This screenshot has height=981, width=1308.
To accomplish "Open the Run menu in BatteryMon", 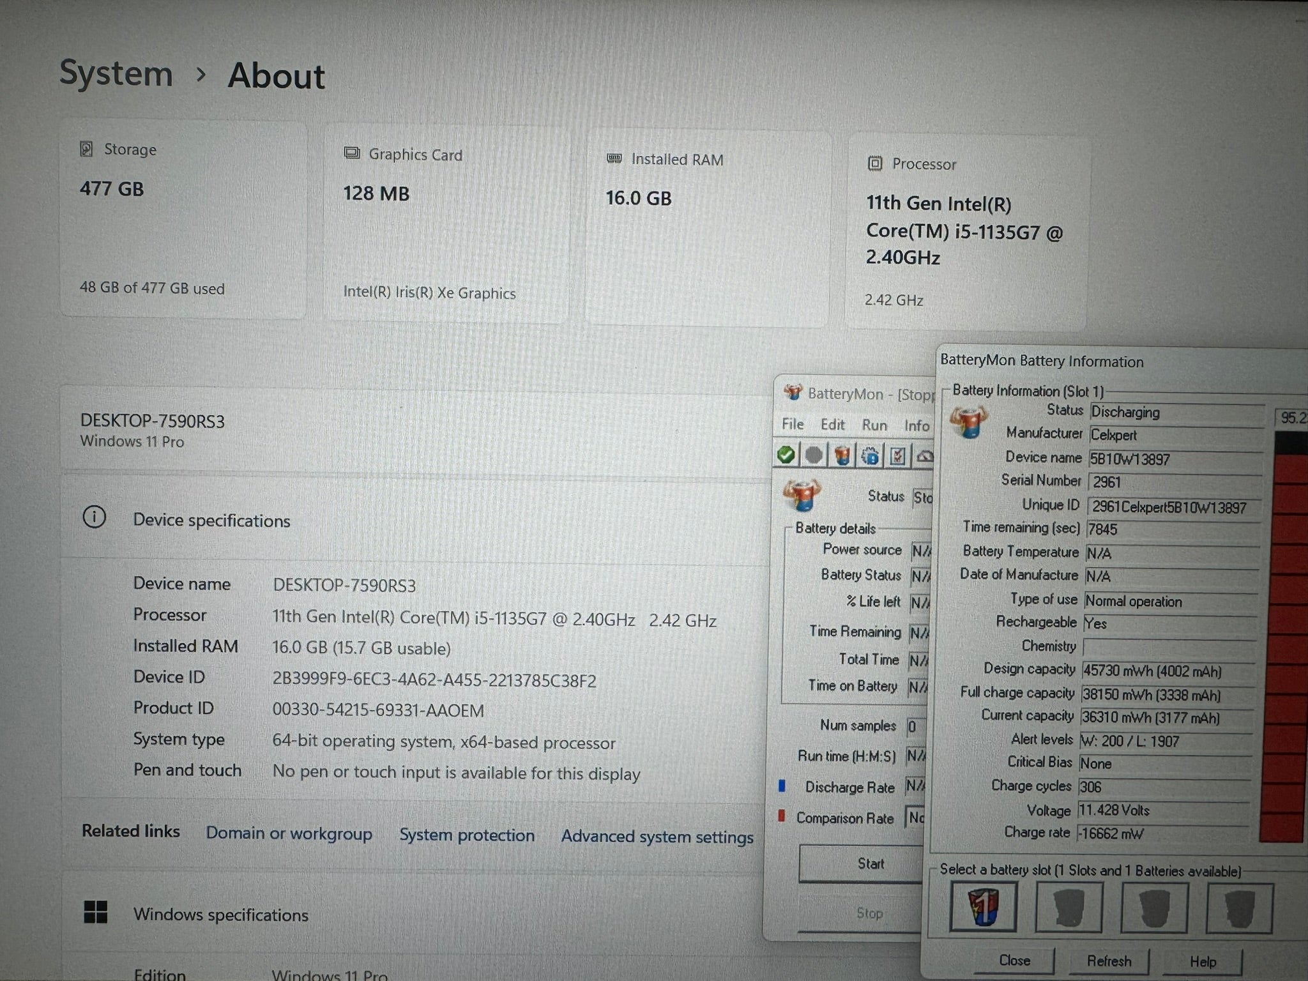I will (x=874, y=425).
